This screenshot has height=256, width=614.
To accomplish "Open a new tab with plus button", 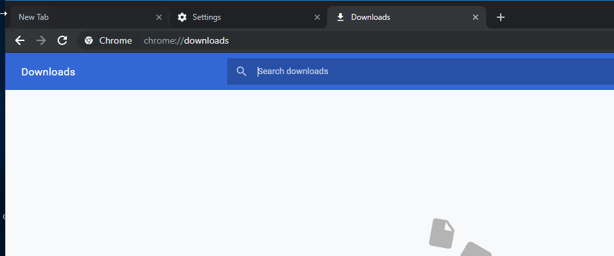I will point(501,17).
